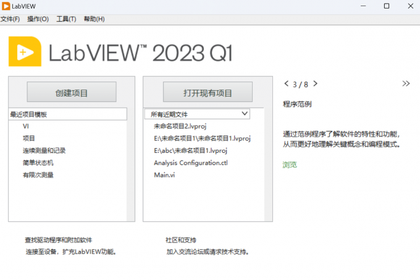Screen dimensions: 420x280
Task: Open the 操作(O) menu
Action: tap(38, 19)
